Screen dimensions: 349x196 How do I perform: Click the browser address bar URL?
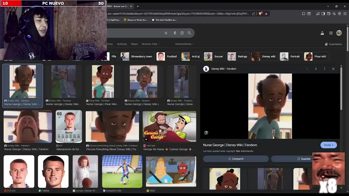pyautogui.click(x=178, y=14)
